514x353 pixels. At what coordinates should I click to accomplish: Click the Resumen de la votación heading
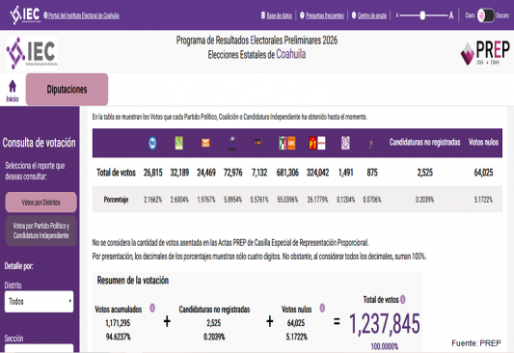point(133,281)
